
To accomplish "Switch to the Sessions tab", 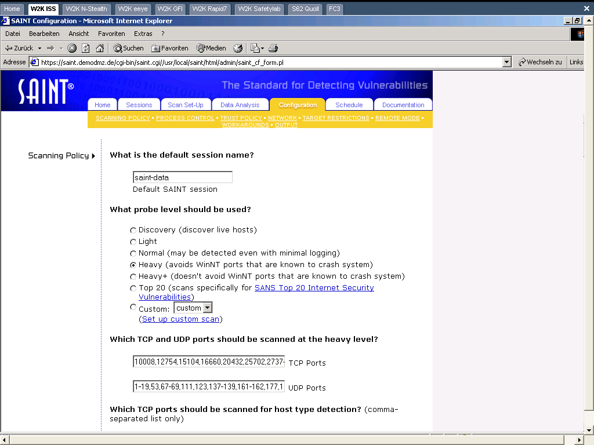I will tap(139, 105).
